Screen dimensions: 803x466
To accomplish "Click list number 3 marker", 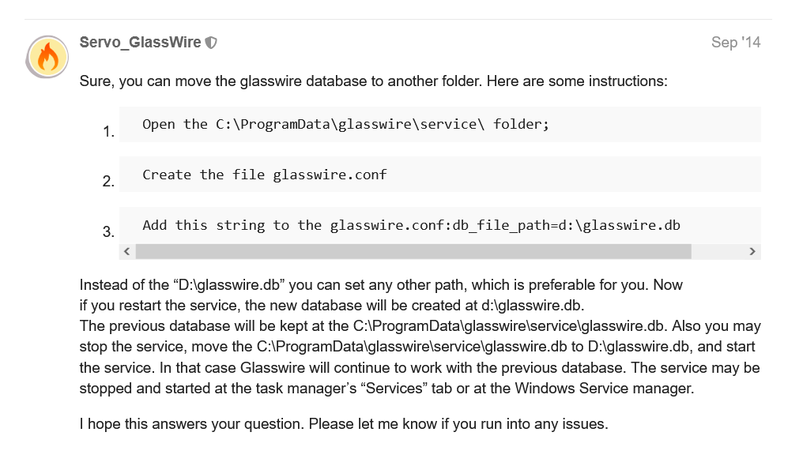I will tap(108, 232).
